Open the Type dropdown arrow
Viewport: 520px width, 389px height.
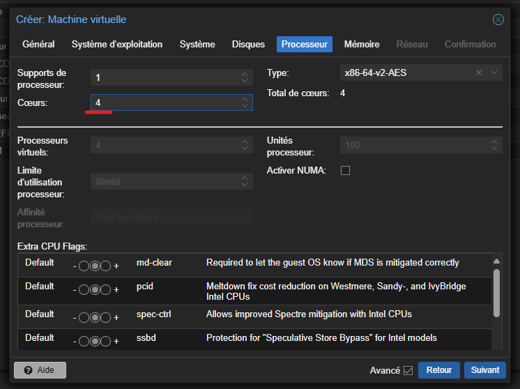pyautogui.click(x=494, y=73)
